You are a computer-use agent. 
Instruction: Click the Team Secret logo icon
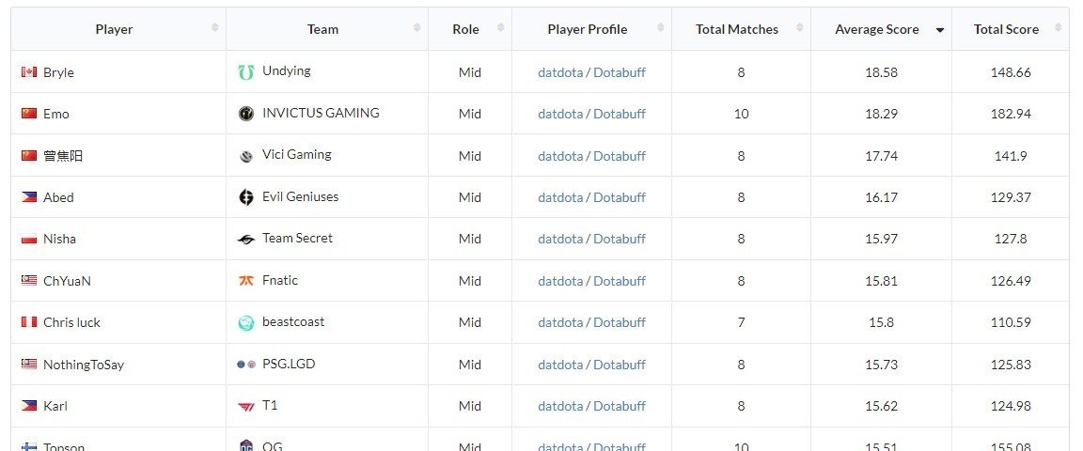point(246,239)
